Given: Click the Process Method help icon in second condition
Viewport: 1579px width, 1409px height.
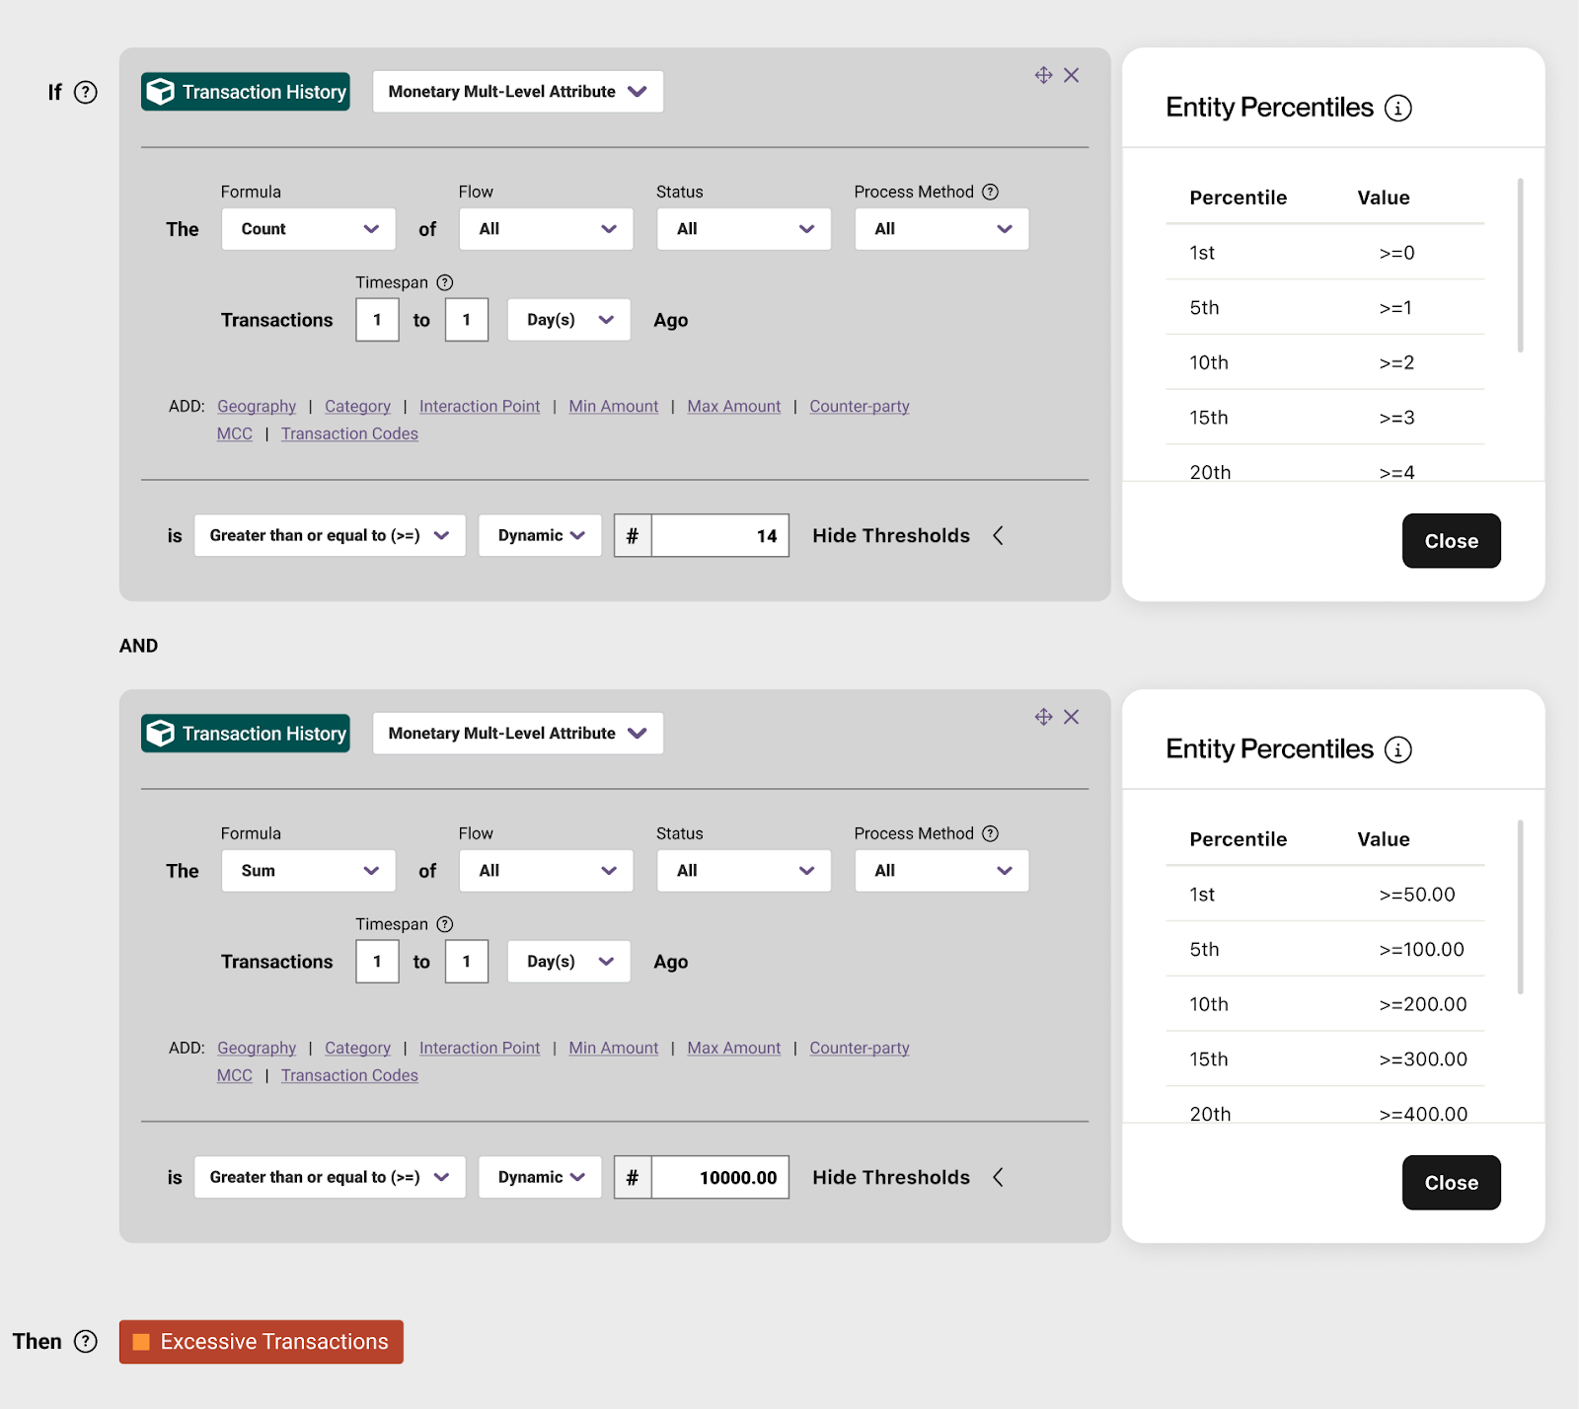Looking at the screenshot, I should pyautogui.click(x=991, y=833).
